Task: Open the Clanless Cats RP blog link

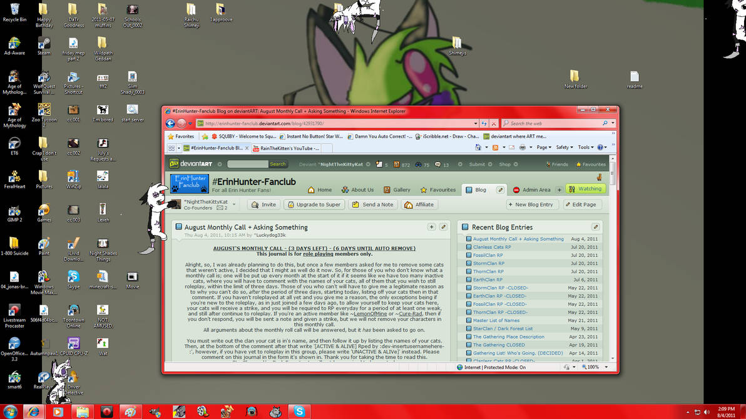Action: pyautogui.click(x=491, y=247)
